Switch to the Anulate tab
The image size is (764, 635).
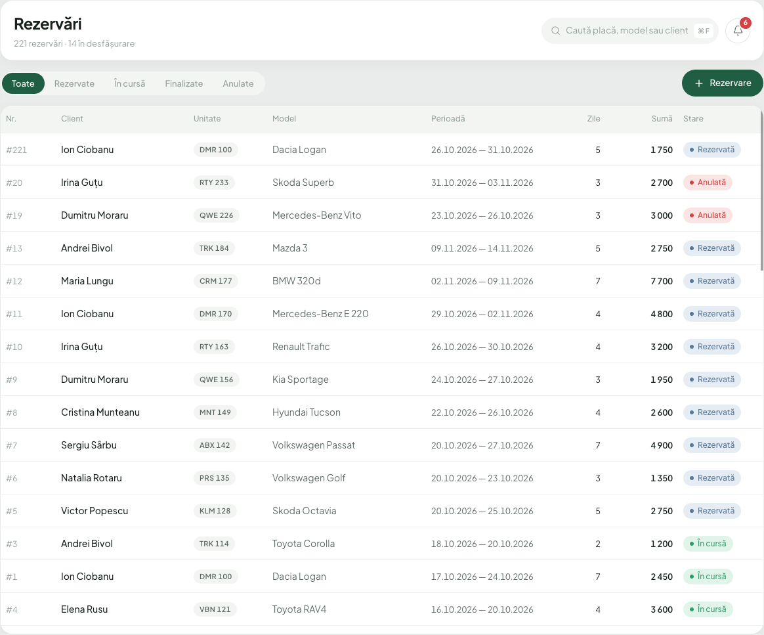click(x=238, y=83)
